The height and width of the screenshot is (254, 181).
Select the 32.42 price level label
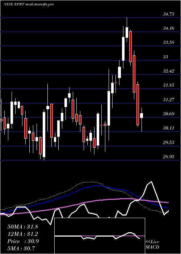[169, 71]
